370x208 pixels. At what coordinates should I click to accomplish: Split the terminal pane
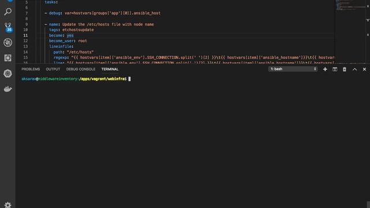(x=335, y=69)
